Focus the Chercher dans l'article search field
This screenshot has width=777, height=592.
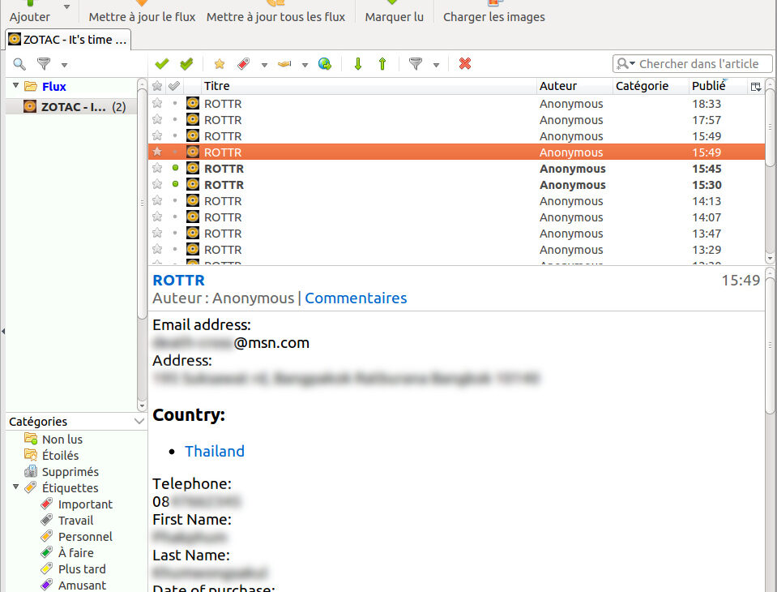tap(697, 64)
